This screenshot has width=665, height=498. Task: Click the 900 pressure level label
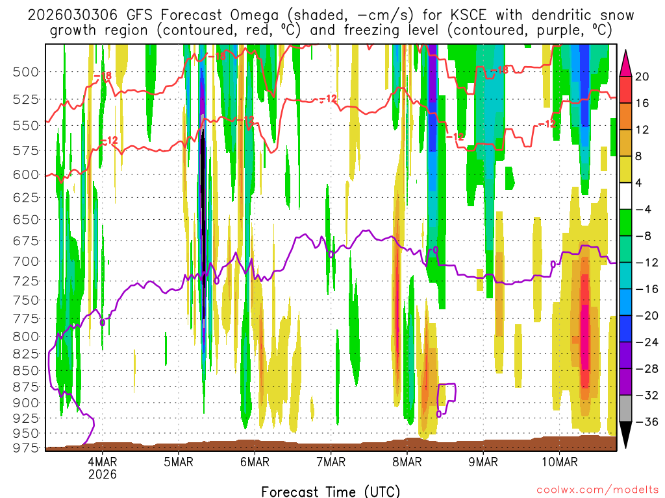click(25, 403)
